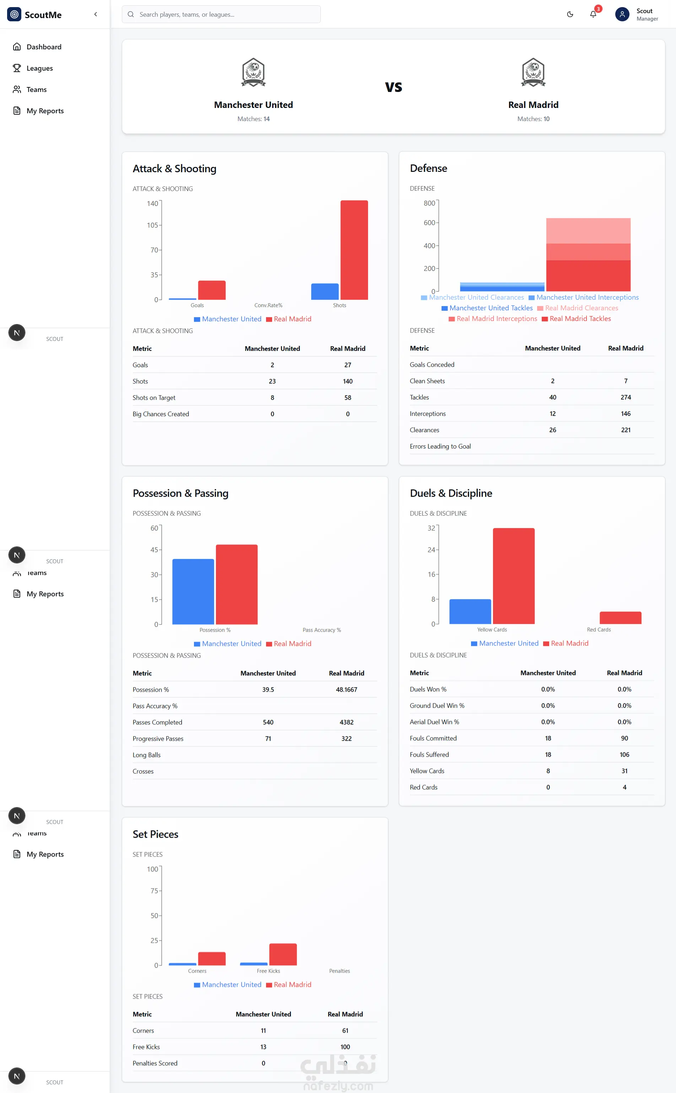This screenshot has width=676, height=1093.
Task: Open the notifications bell icon
Action: point(593,14)
